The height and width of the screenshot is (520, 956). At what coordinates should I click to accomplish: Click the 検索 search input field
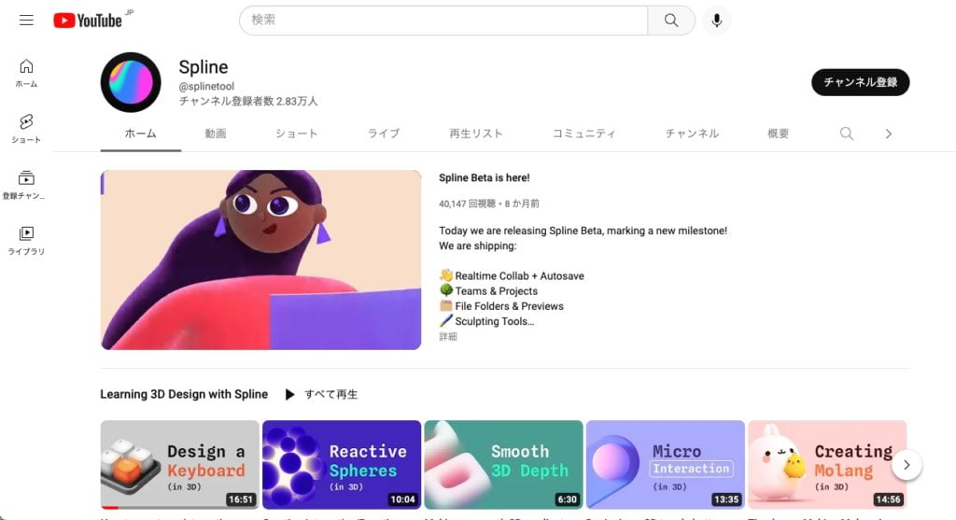(443, 20)
